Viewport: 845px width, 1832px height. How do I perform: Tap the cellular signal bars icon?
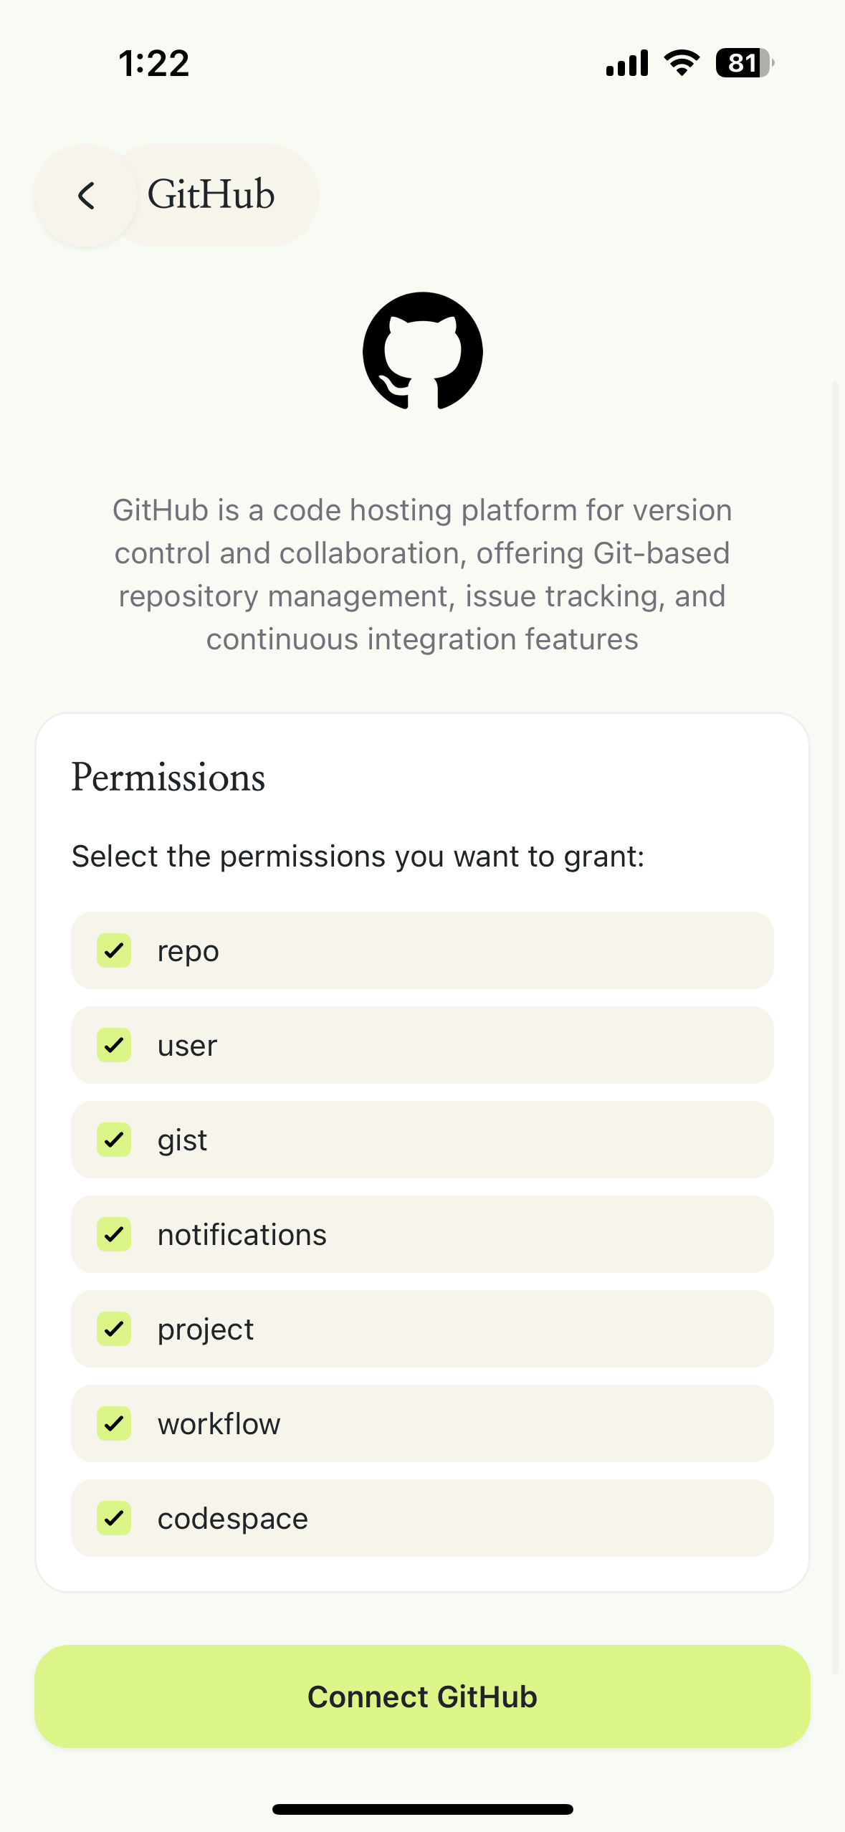coord(626,63)
